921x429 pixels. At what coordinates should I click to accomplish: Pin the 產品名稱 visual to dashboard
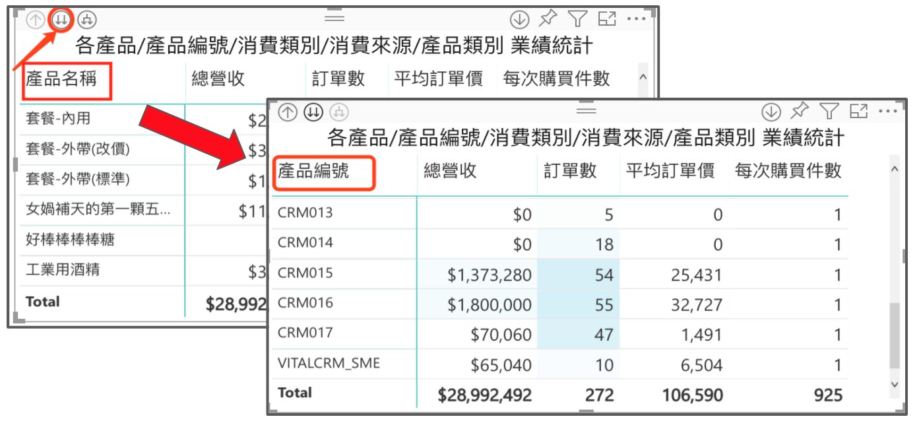[548, 18]
